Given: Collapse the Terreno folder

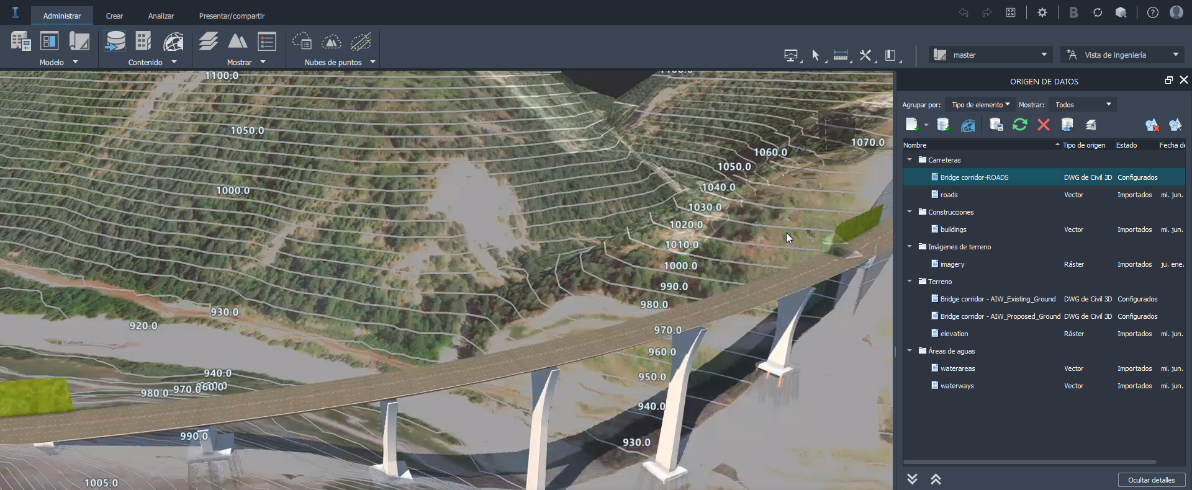Looking at the screenshot, I should [910, 281].
